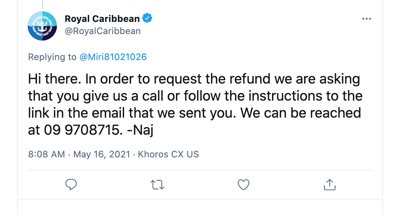The image size is (396, 215).
Task: Click the blue verified badge
Action: tap(147, 19)
